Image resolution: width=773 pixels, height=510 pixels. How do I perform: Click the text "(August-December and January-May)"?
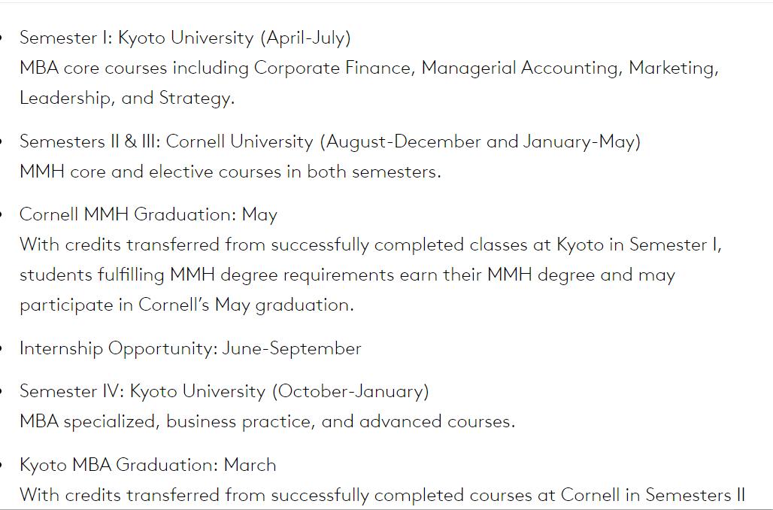[480, 141]
